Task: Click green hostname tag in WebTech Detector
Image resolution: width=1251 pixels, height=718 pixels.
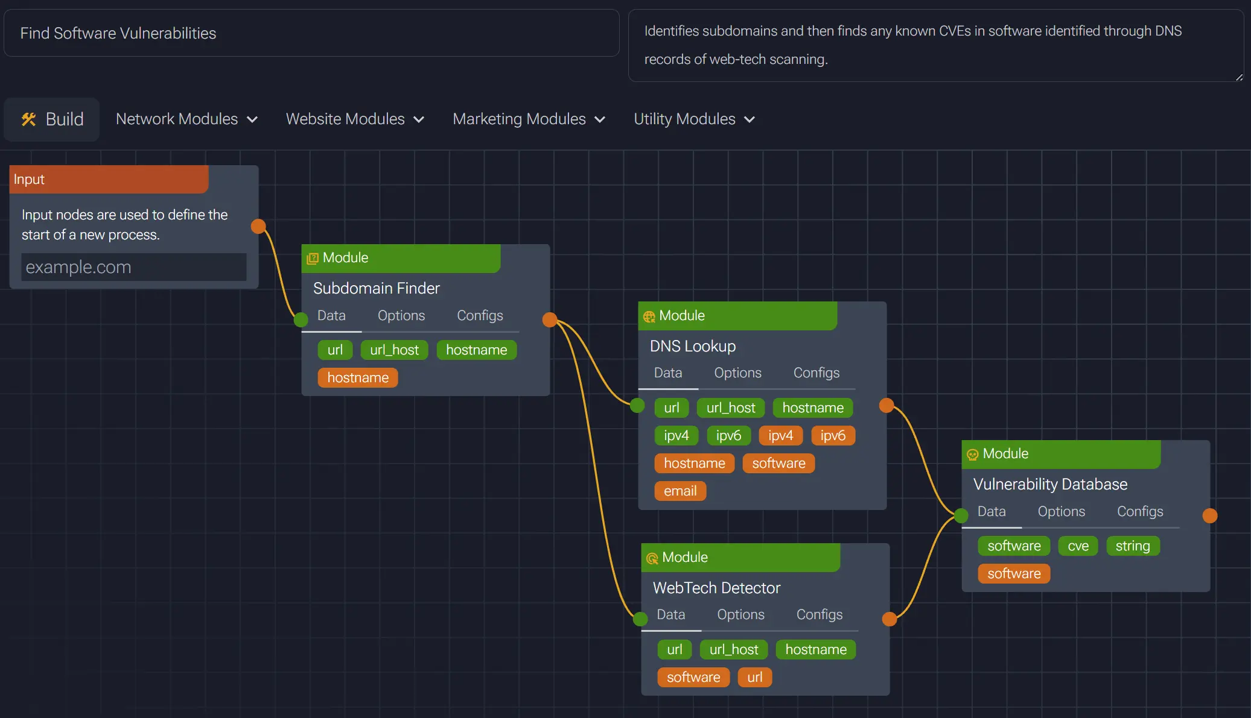Action: [x=816, y=649]
